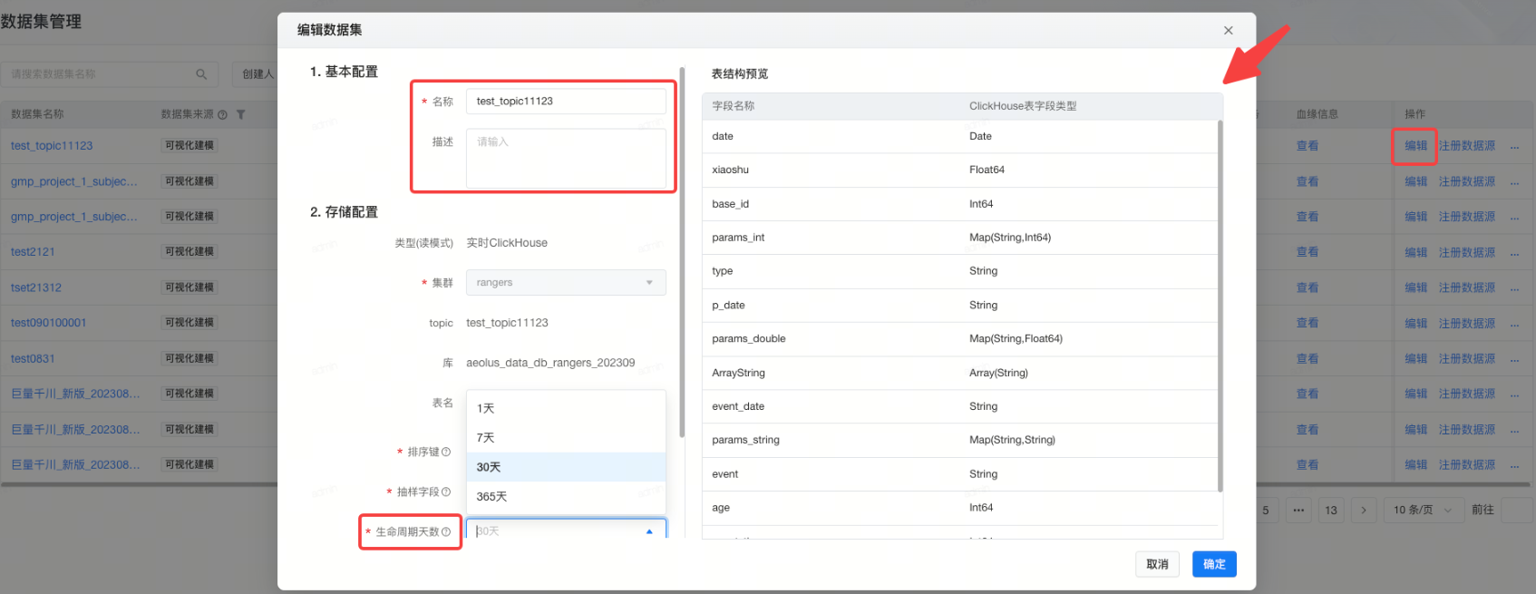This screenshot has height=594, width=1536.
Task: Go to next page arrow in pagination
Action: point(1364,510)
